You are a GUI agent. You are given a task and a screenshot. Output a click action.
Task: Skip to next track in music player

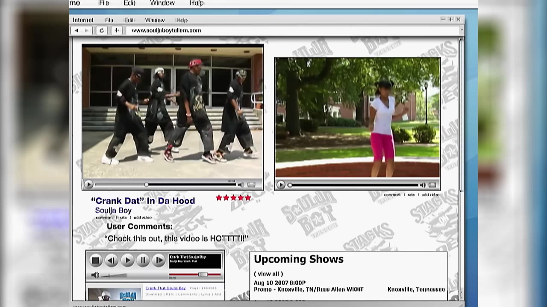coord(159,260)
